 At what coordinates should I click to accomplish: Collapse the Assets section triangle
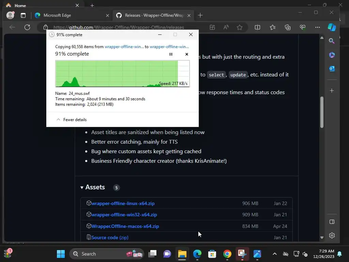(82, 188)
